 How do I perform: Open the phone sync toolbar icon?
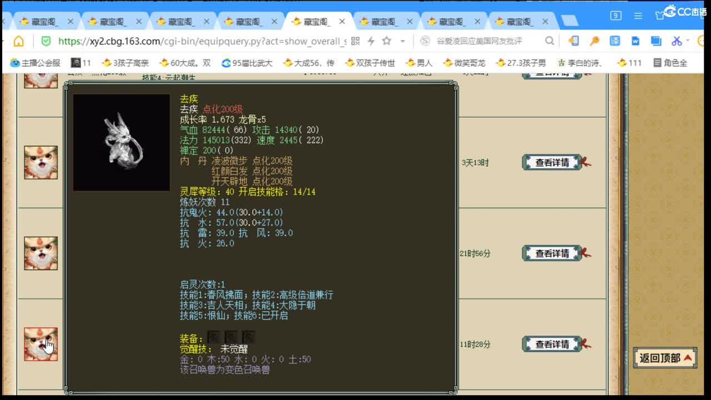pos(574,41)
